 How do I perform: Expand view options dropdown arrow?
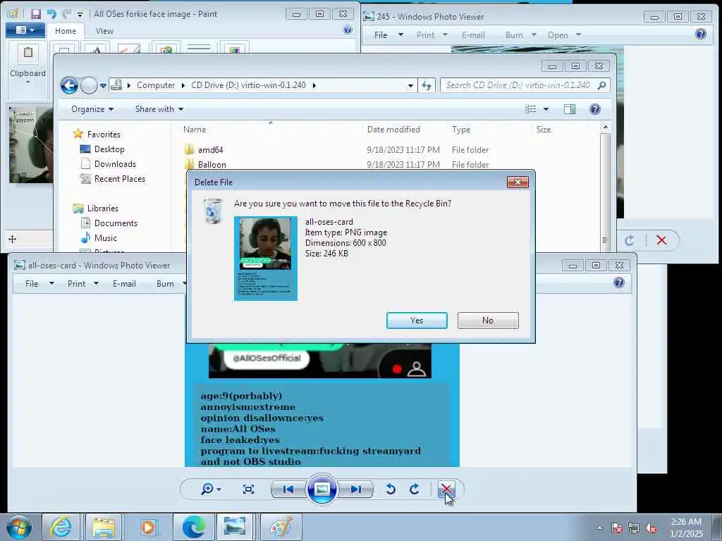[x=546, y=109]
